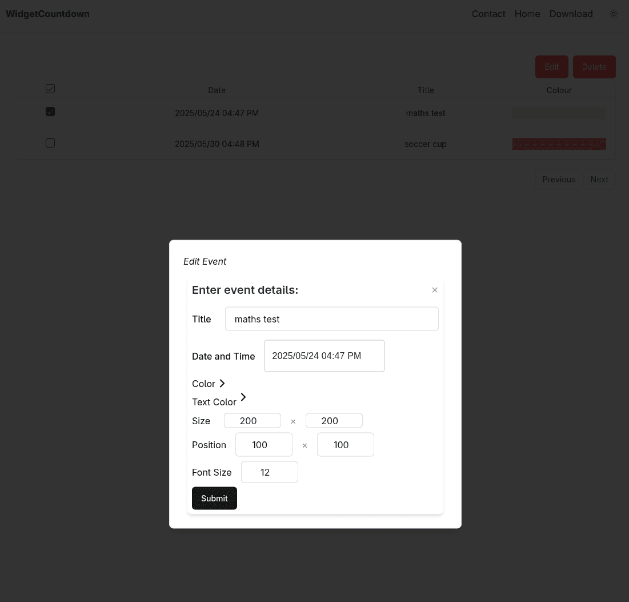This screenshot has height=602, width=629.
Task: Focus the Title text field
Action: [x=331, y=319]
